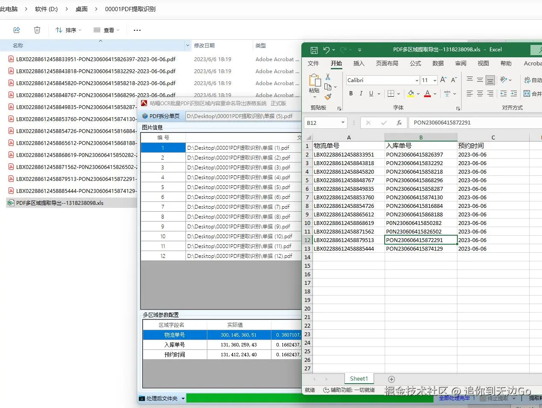The width and height of the screenshot is (542, 408).
Task: Apply the yellow fill color bucket
Action: tap(411, 93)
